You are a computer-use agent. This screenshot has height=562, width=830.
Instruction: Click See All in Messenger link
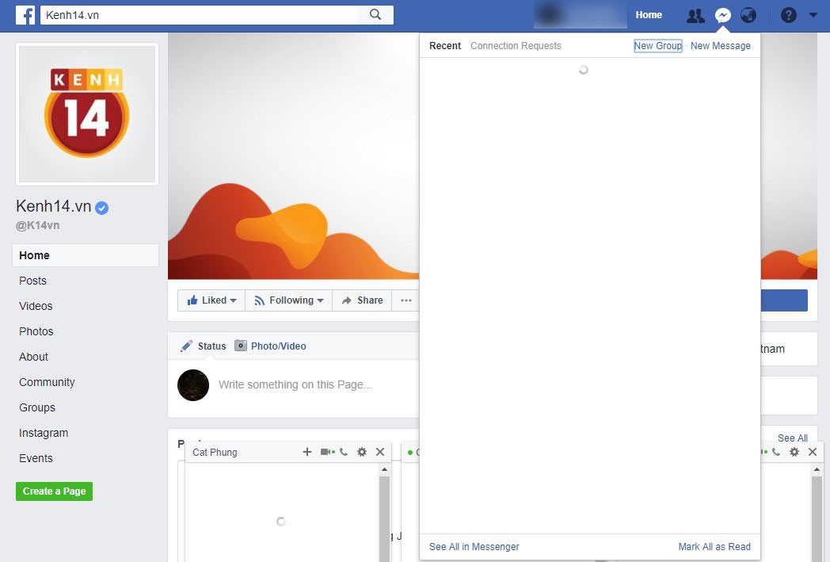(x=474, y=547)
